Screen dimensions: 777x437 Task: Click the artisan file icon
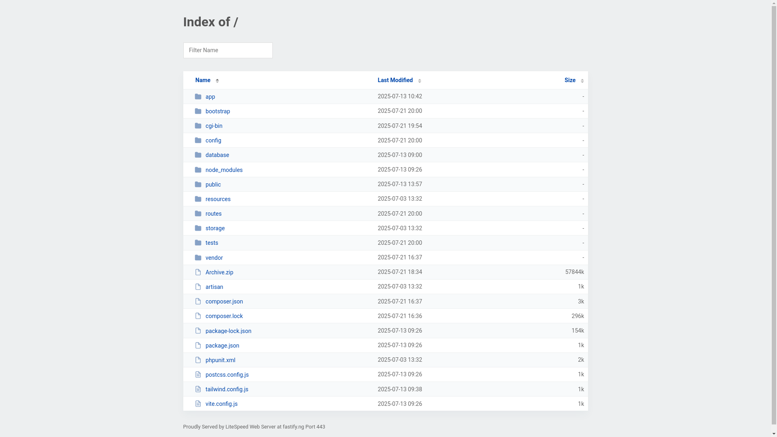198,287
